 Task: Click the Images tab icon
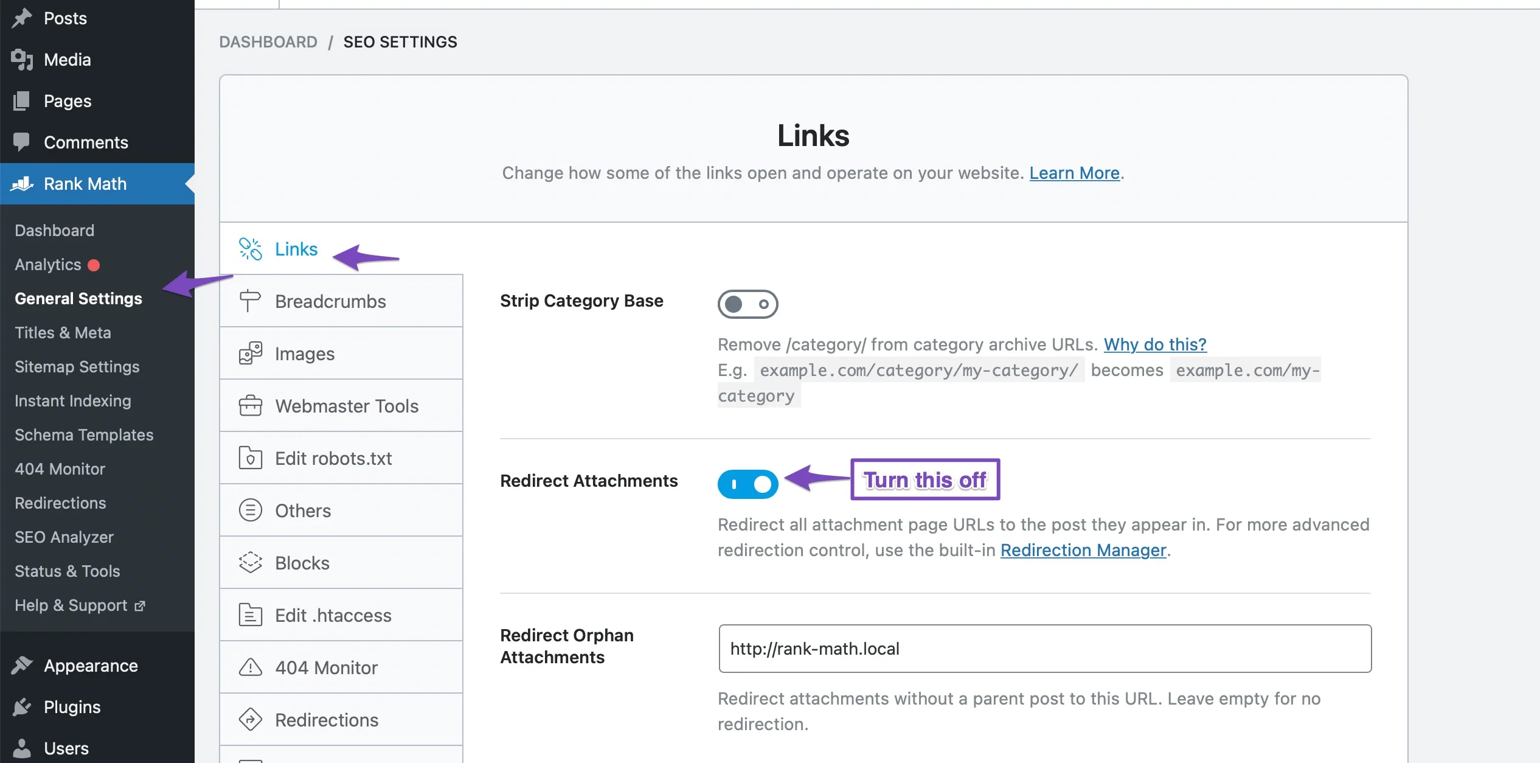(x=250, y=354)
